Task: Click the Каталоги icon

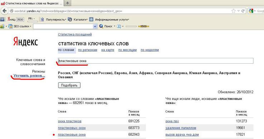Action: pyautogui.click(x=70, y=19)
